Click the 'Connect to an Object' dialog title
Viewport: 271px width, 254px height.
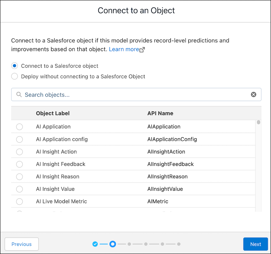tap(136, 10)
